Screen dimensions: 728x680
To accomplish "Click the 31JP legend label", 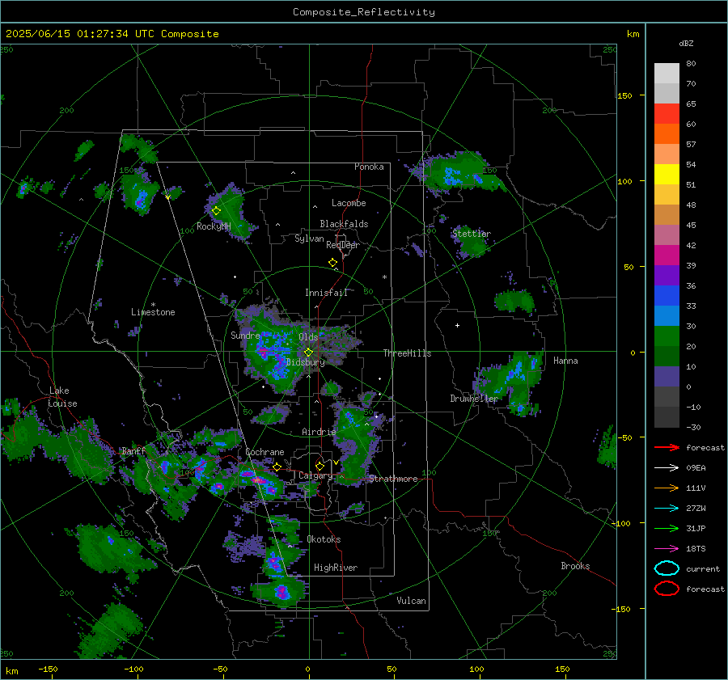I will click(696, 528).
